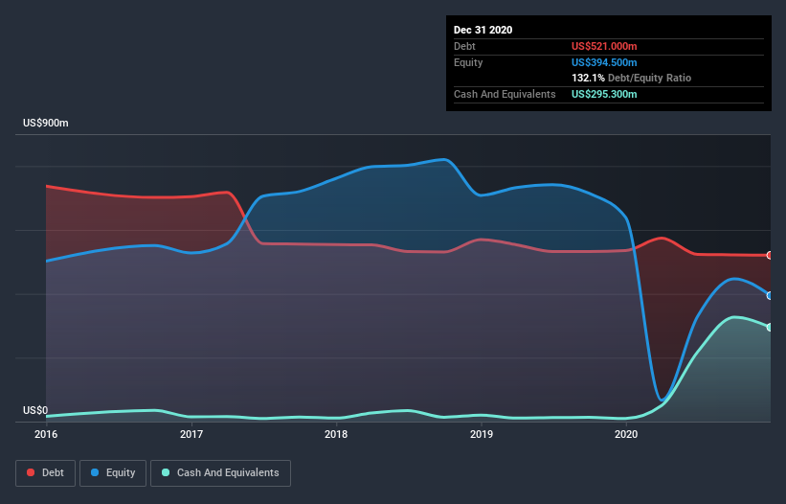Screen dimensions: 786x504
Task: Click the US$0 y-axis label
Action: point(35,411)
